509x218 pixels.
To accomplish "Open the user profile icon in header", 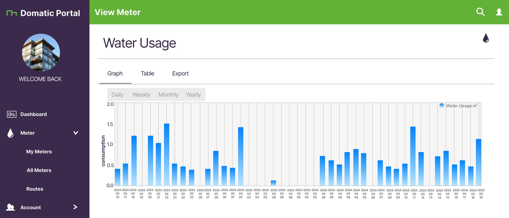I will coord(499,12).
